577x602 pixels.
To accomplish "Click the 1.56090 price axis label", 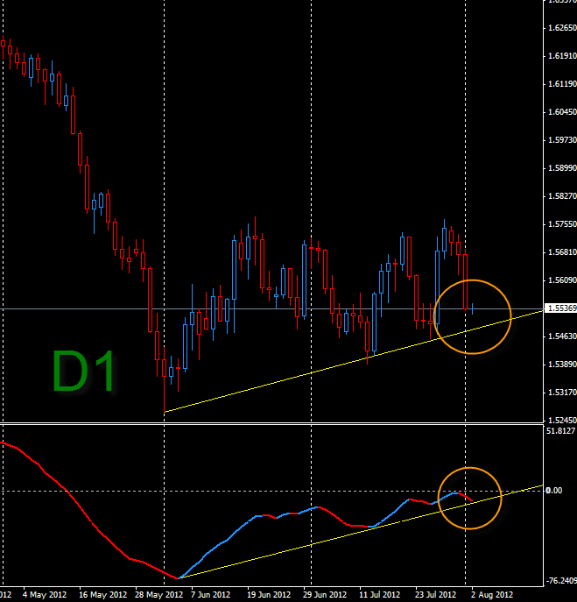I will pos(562,280).
